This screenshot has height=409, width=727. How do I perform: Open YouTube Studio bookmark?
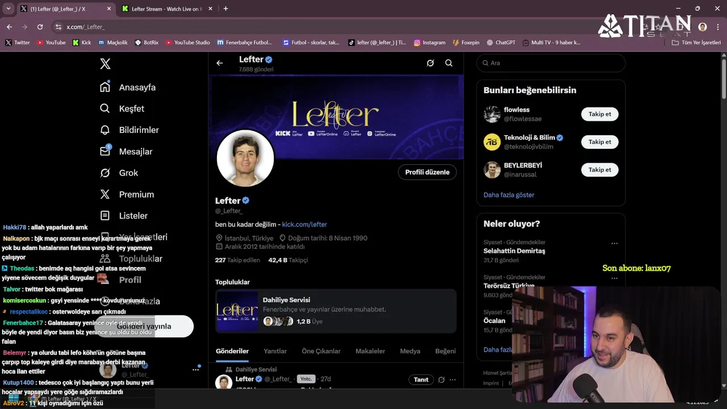[x=188, y=43]
